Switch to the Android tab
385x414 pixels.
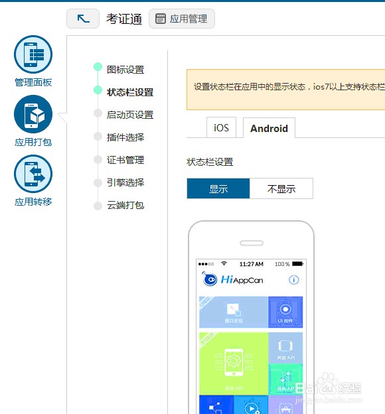click(x=269, y=128)
